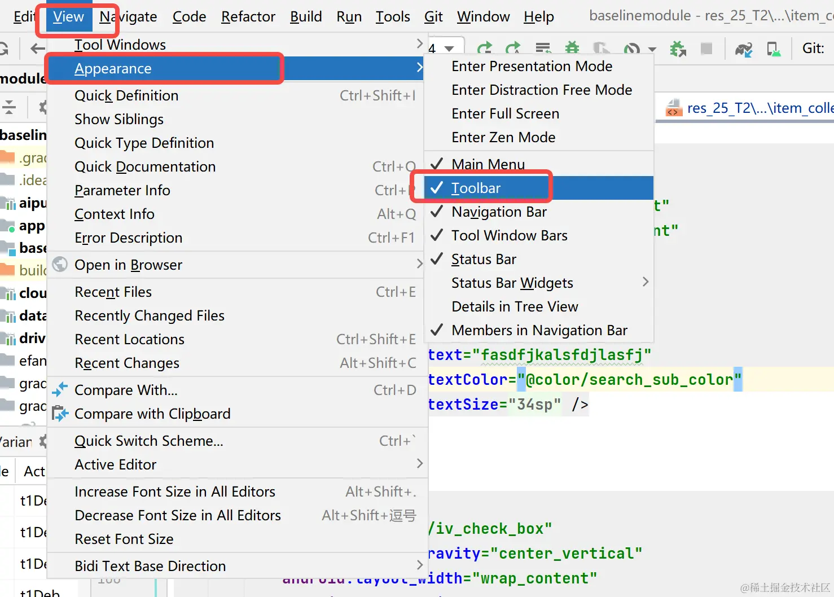Select Enter Distraction Free Mode
This screenshot has height=597, width=834.
(x=539, y=90)
